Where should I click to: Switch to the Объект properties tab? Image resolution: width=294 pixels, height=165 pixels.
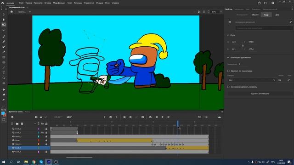pos(255,15)
